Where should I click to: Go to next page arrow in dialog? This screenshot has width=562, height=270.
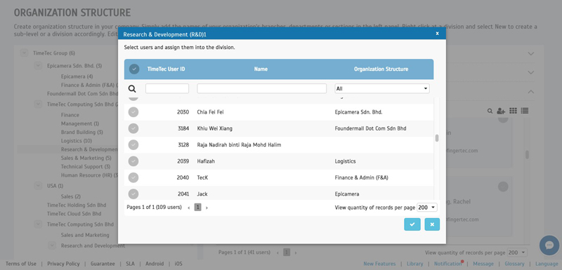(207, 208)
